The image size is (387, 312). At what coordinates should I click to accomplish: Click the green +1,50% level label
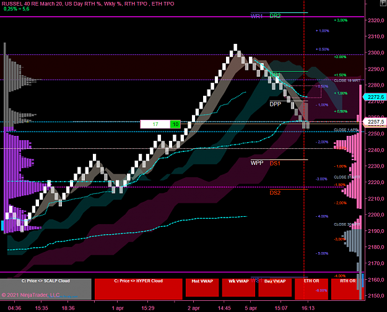pyautogui.click(x=340, y=75)
